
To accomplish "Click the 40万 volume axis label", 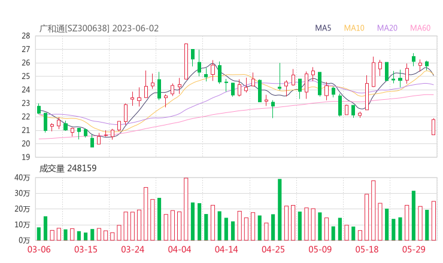I will 22,178.
